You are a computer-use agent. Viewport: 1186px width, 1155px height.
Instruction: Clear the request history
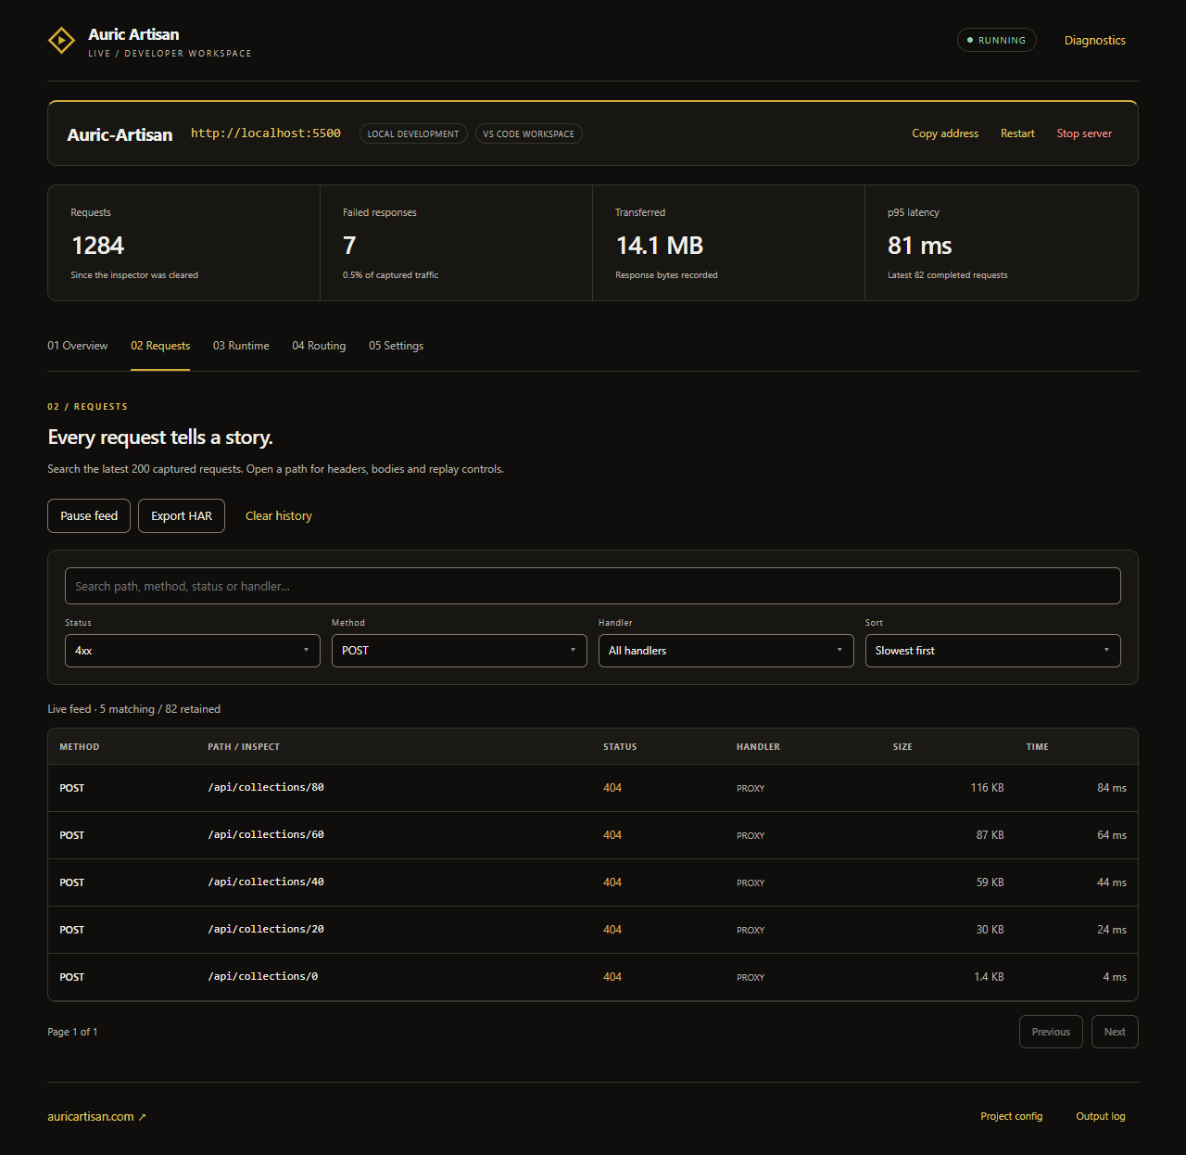tap(279, 516)
